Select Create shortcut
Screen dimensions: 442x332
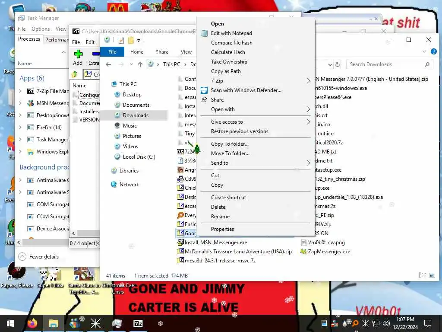click(x=228, y=198)
